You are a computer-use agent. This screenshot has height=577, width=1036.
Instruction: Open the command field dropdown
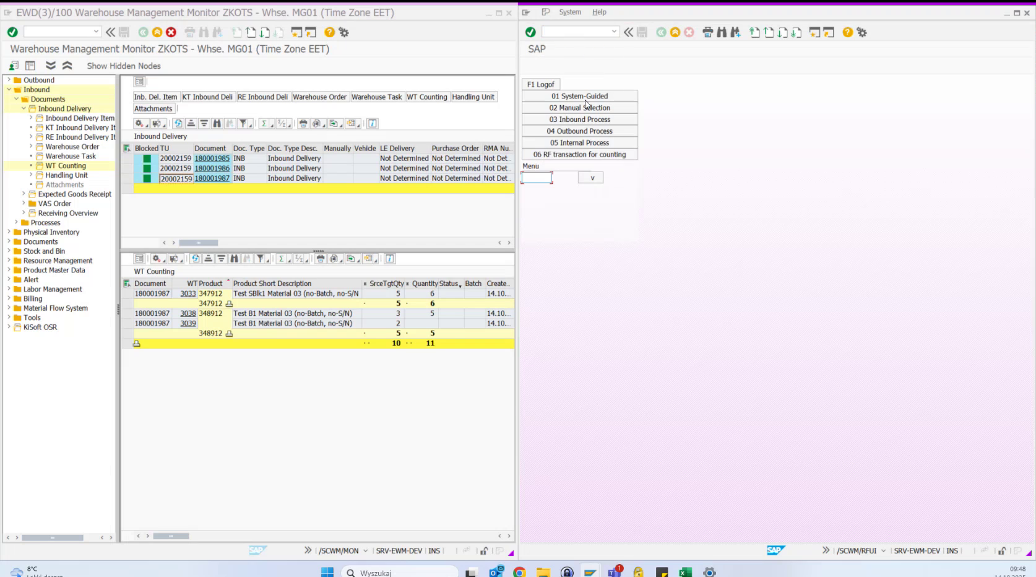[x=96, y=32]
